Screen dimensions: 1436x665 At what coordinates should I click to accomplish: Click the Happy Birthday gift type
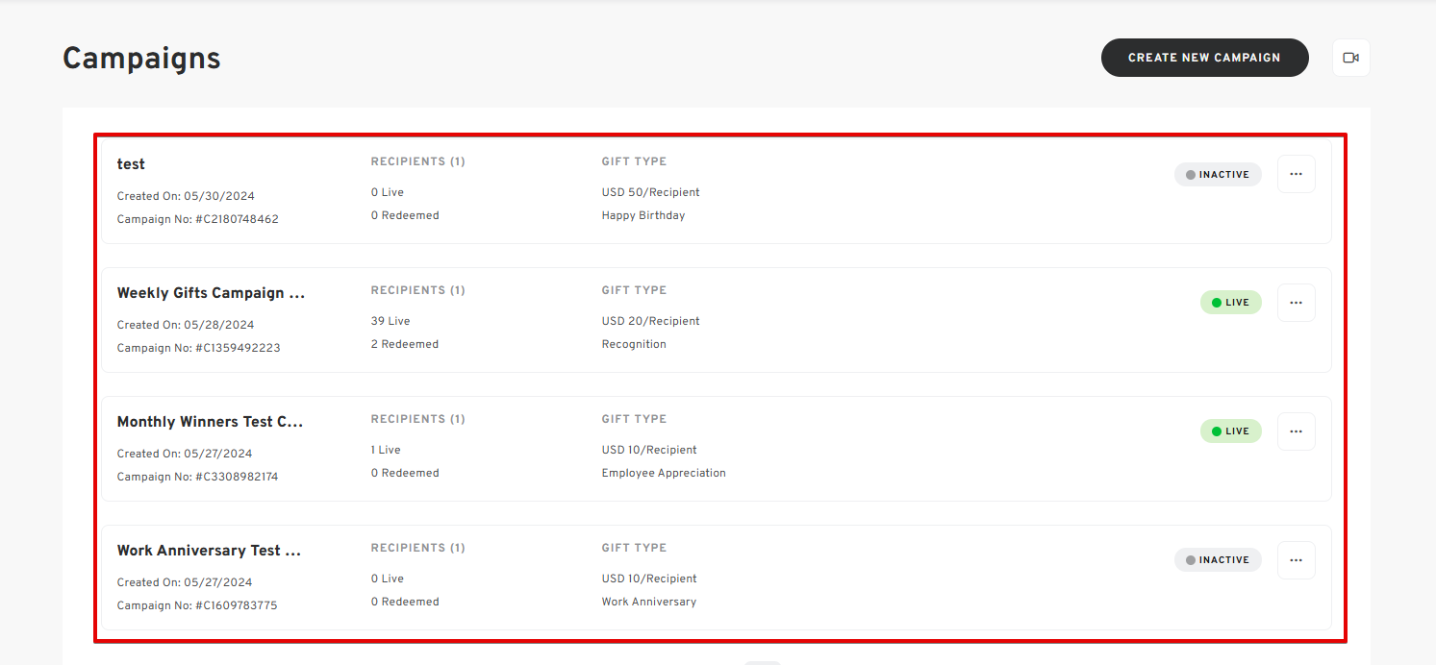643,215
